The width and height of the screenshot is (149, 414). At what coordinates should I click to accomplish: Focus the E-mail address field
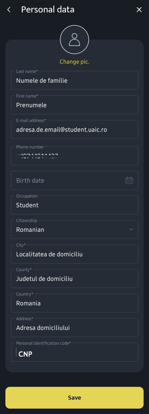[x=74, y=129]
